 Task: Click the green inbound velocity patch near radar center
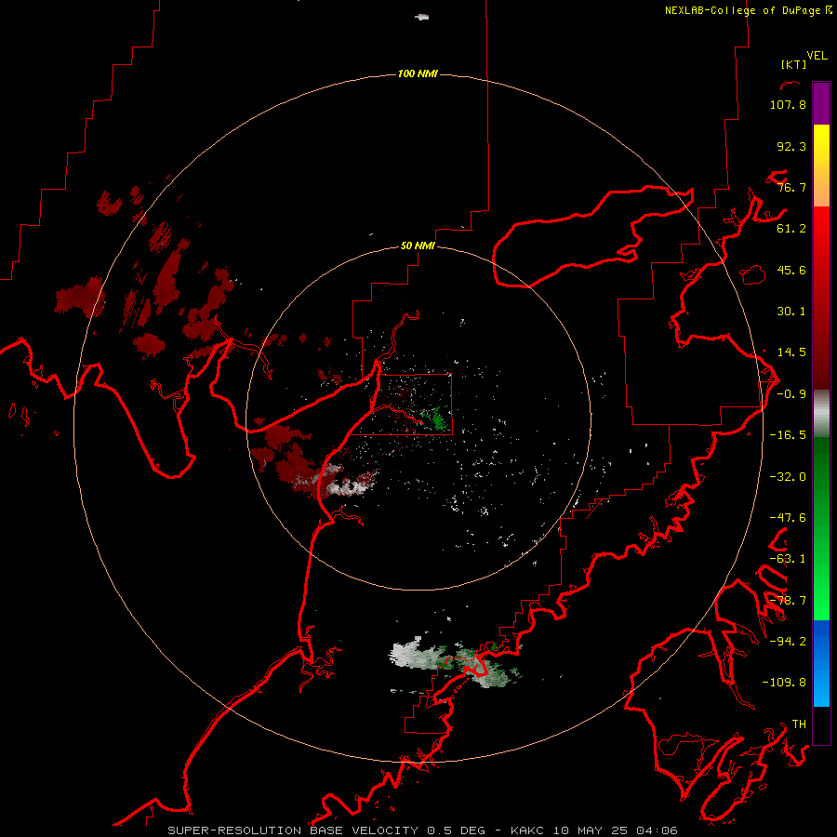(439, 418)
